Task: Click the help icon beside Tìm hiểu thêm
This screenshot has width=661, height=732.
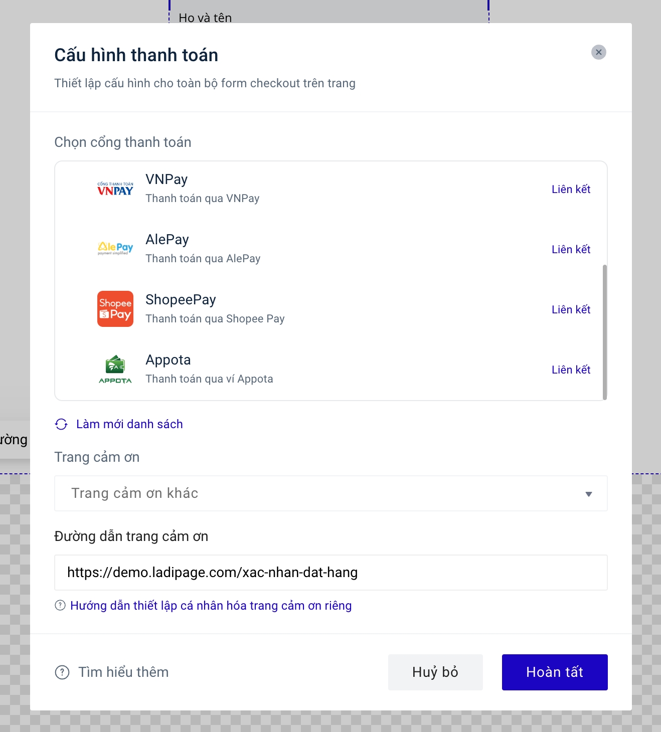Action: (62, 672)
